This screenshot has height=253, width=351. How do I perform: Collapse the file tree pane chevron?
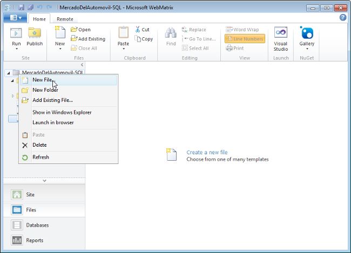(x=82, y=65)
